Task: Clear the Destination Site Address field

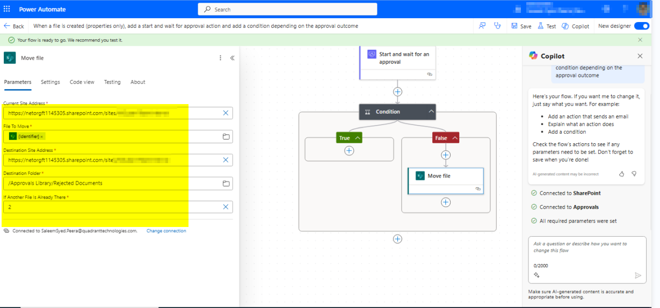Action: tap(226, 160)
